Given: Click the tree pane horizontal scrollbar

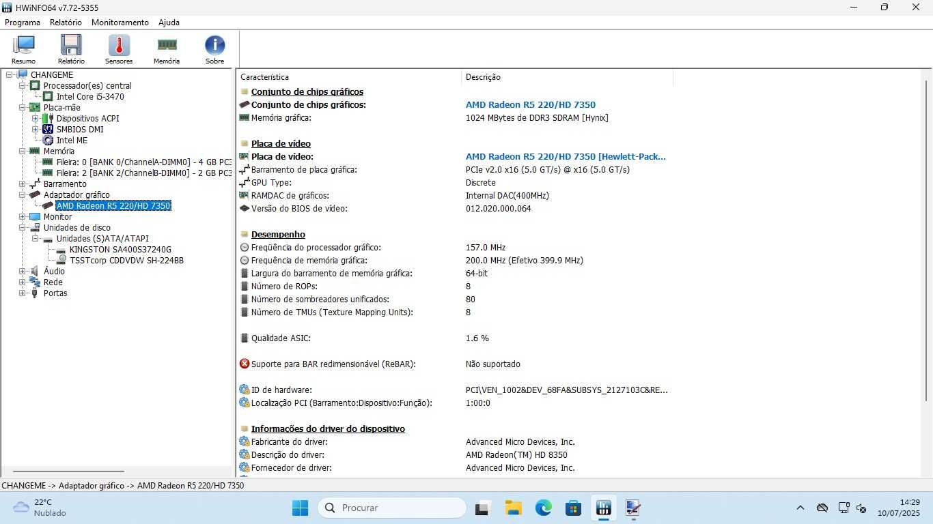Looking at the screenshot, I should pyautogui.click(x=68, y=471).
